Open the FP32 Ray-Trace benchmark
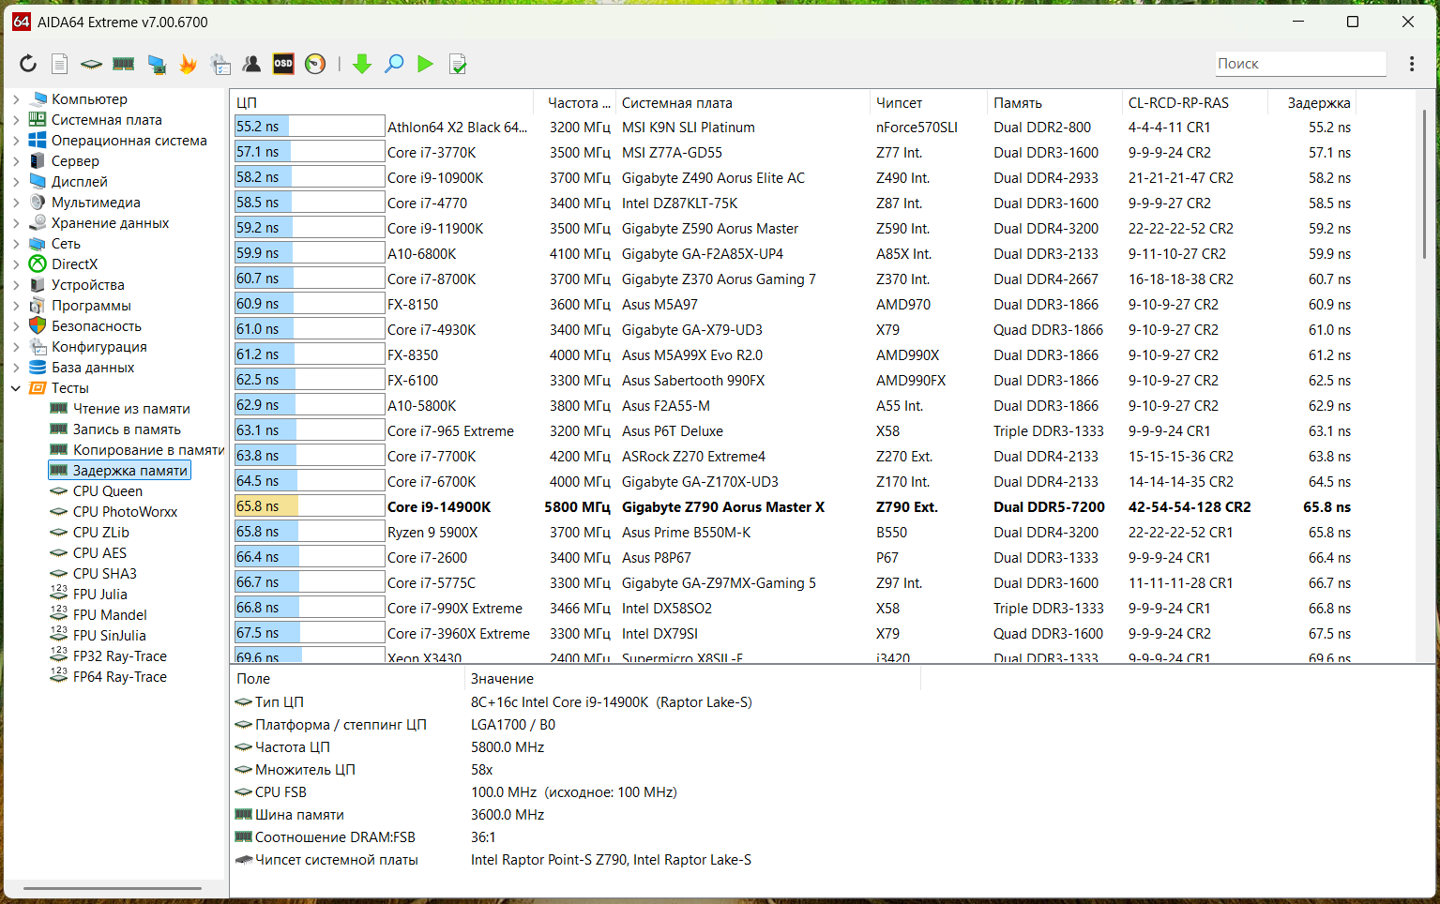Screen dimensions: 1440x904 pyautogui.click(x=120, y=656)
